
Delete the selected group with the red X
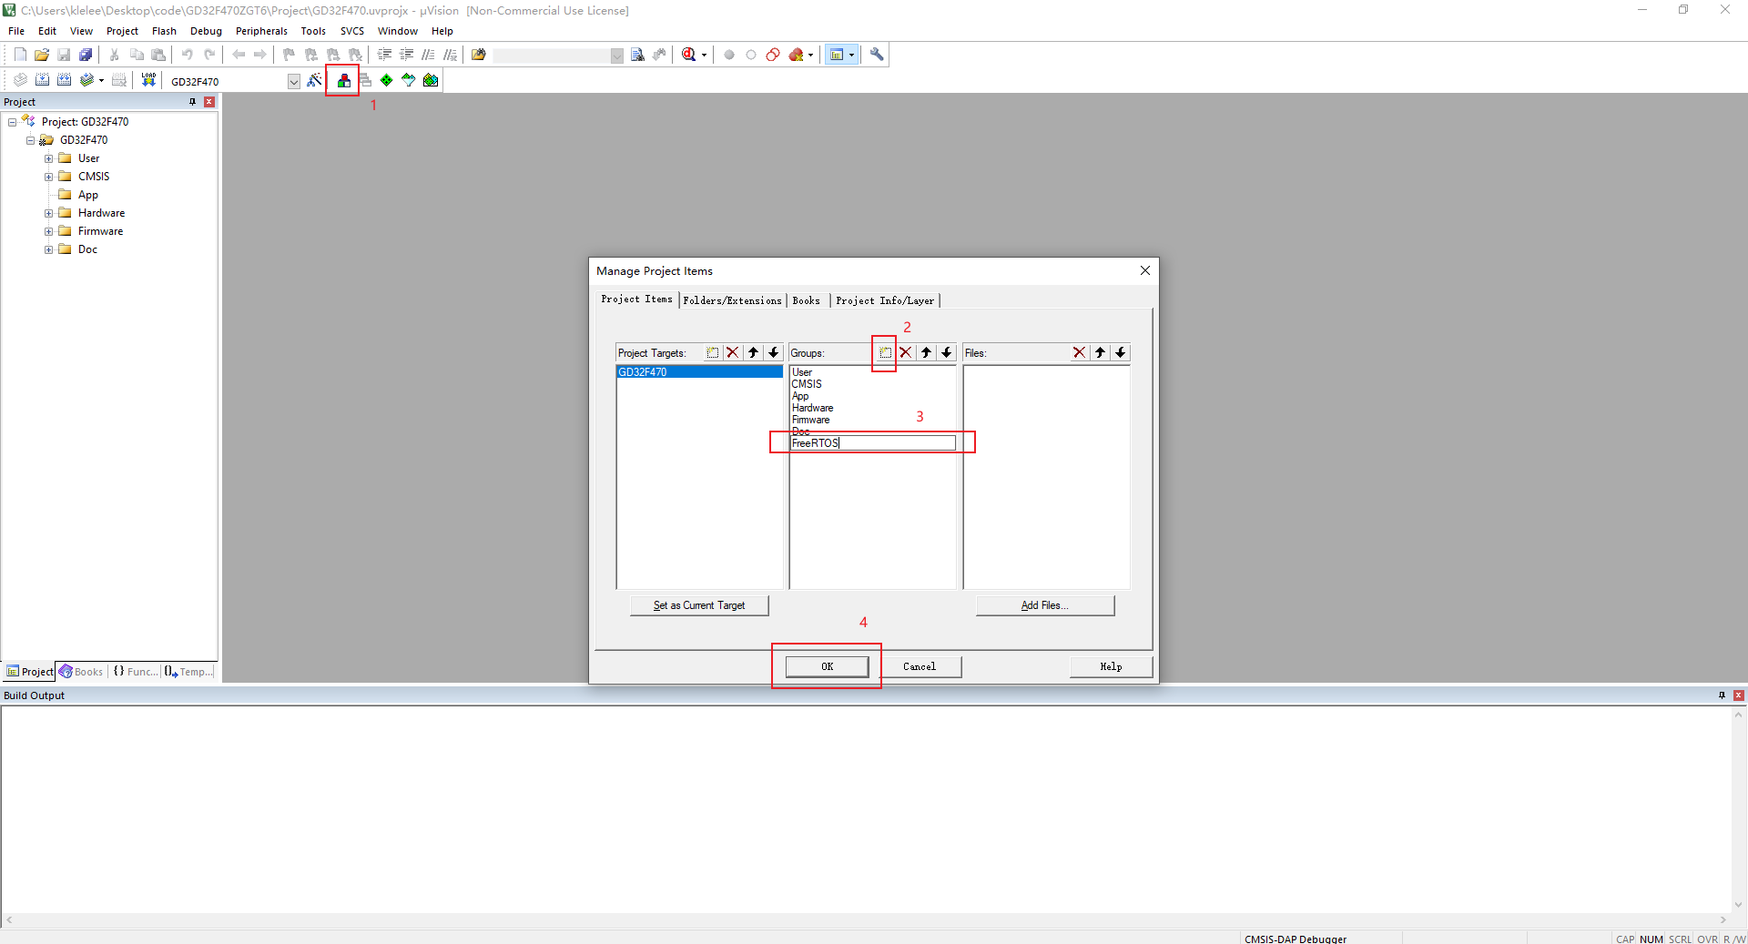point(906,353)
